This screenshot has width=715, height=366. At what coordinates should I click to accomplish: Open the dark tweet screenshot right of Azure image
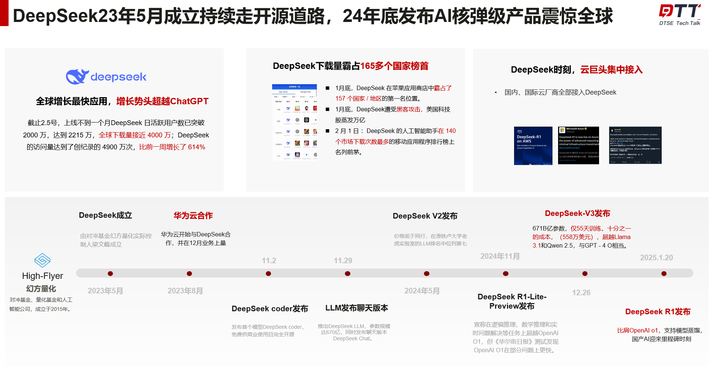(635, 145)
